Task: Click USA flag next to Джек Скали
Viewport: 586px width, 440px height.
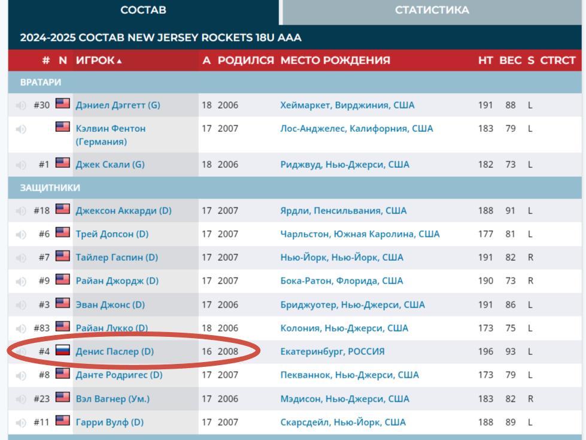Action: click(63, 162)
